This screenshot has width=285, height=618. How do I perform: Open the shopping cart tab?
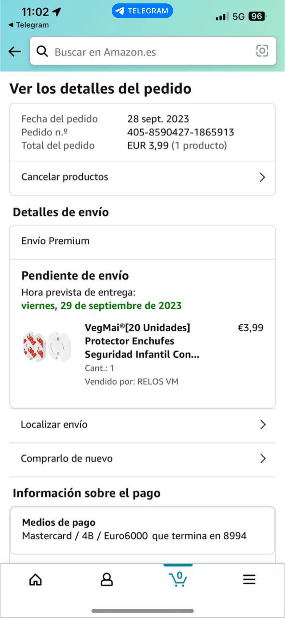pos(178,579)
